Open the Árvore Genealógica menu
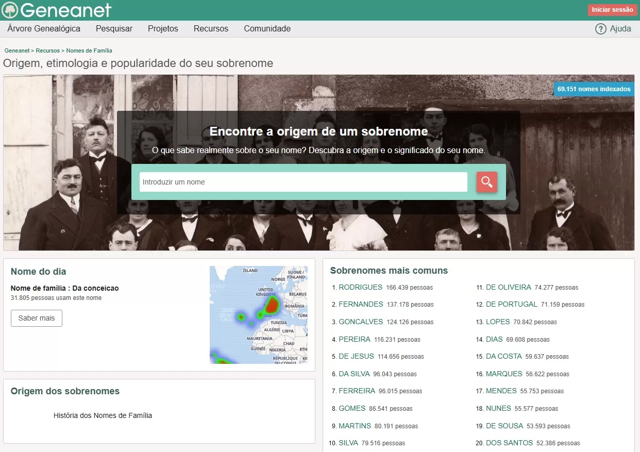Screen dimensions: 640x452 tap(44, 29)
